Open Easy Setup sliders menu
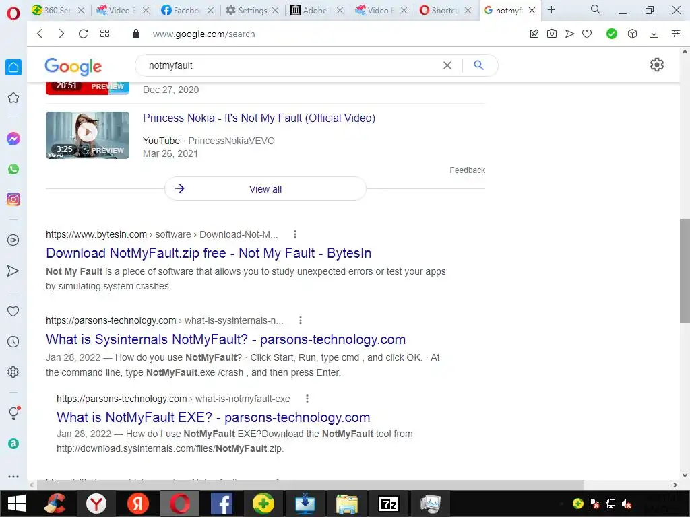The width and height of the screenshot is (690, 517). (676, 34)
